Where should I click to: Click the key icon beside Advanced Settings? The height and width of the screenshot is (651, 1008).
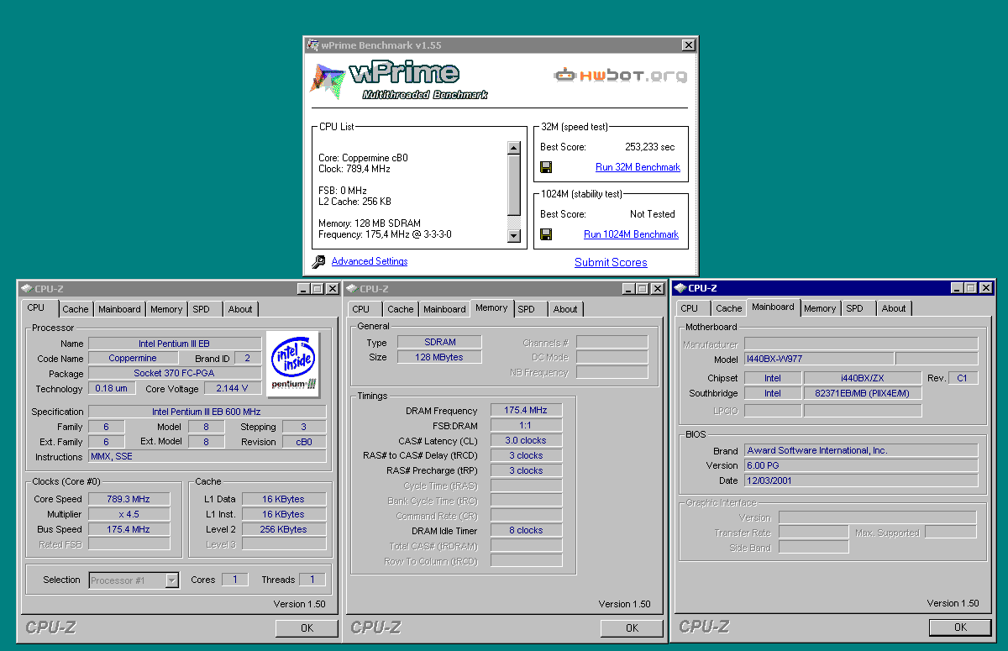(x=318, y=262)
